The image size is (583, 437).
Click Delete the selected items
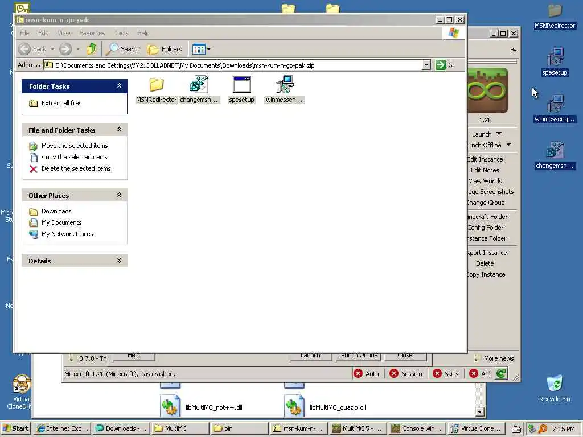pos(76,168)
